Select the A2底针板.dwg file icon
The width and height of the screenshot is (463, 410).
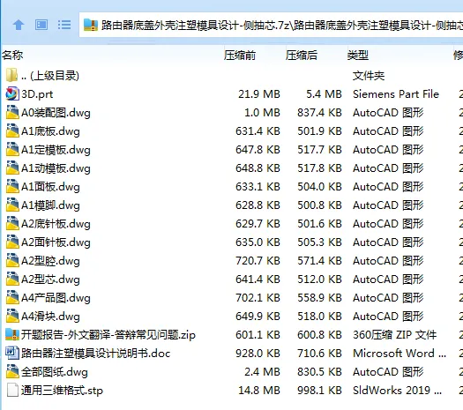[x=12, y=224]
